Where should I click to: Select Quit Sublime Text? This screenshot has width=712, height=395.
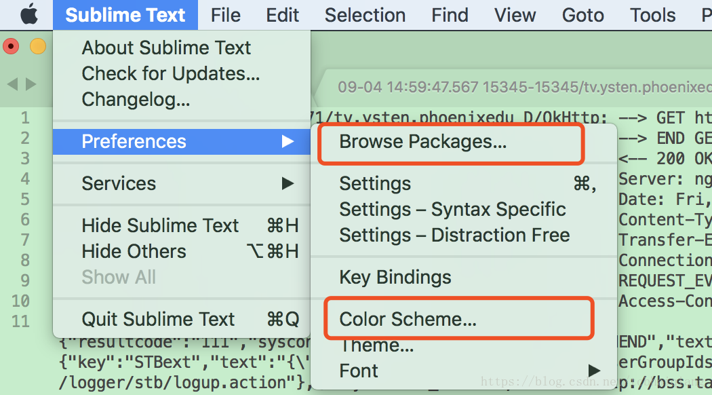(x=182, y=319)
